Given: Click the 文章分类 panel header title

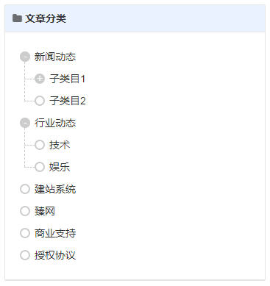Looking at the screenshot, I should [x=46, y=18].
